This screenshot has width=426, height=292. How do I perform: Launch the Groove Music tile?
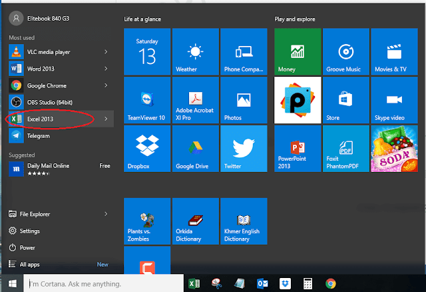coord(346,52)
